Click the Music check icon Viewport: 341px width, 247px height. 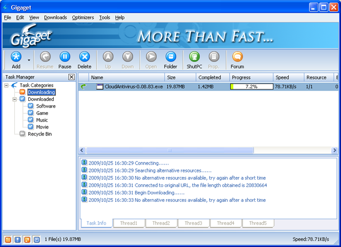31,120
